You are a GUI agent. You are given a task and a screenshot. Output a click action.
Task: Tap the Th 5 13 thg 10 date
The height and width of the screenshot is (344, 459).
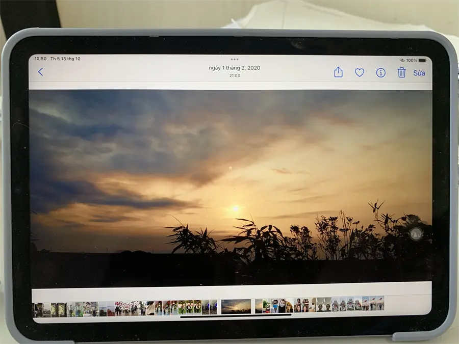(x=65, y=59)
